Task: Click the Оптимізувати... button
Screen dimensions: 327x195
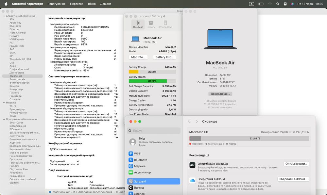Action: [296, 164]
